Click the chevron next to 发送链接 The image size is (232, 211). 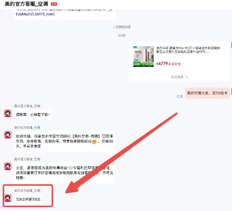tap(187, 77)
